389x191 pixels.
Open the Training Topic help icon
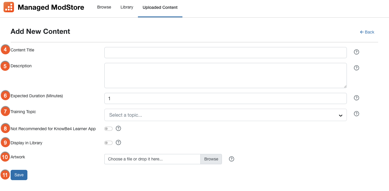[356, 113]
